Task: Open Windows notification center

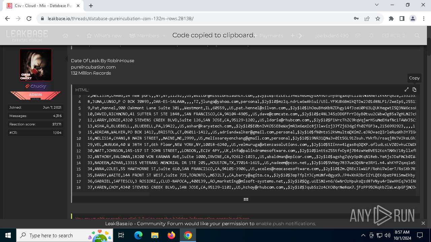Action: 420,235
